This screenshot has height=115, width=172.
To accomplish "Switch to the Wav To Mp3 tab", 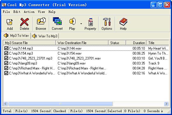I will [x=45, y=36].
